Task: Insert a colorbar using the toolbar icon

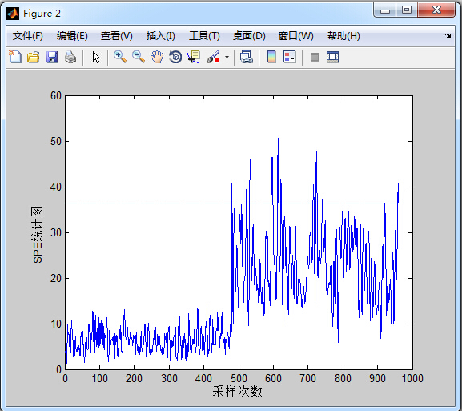Action: 271,57
